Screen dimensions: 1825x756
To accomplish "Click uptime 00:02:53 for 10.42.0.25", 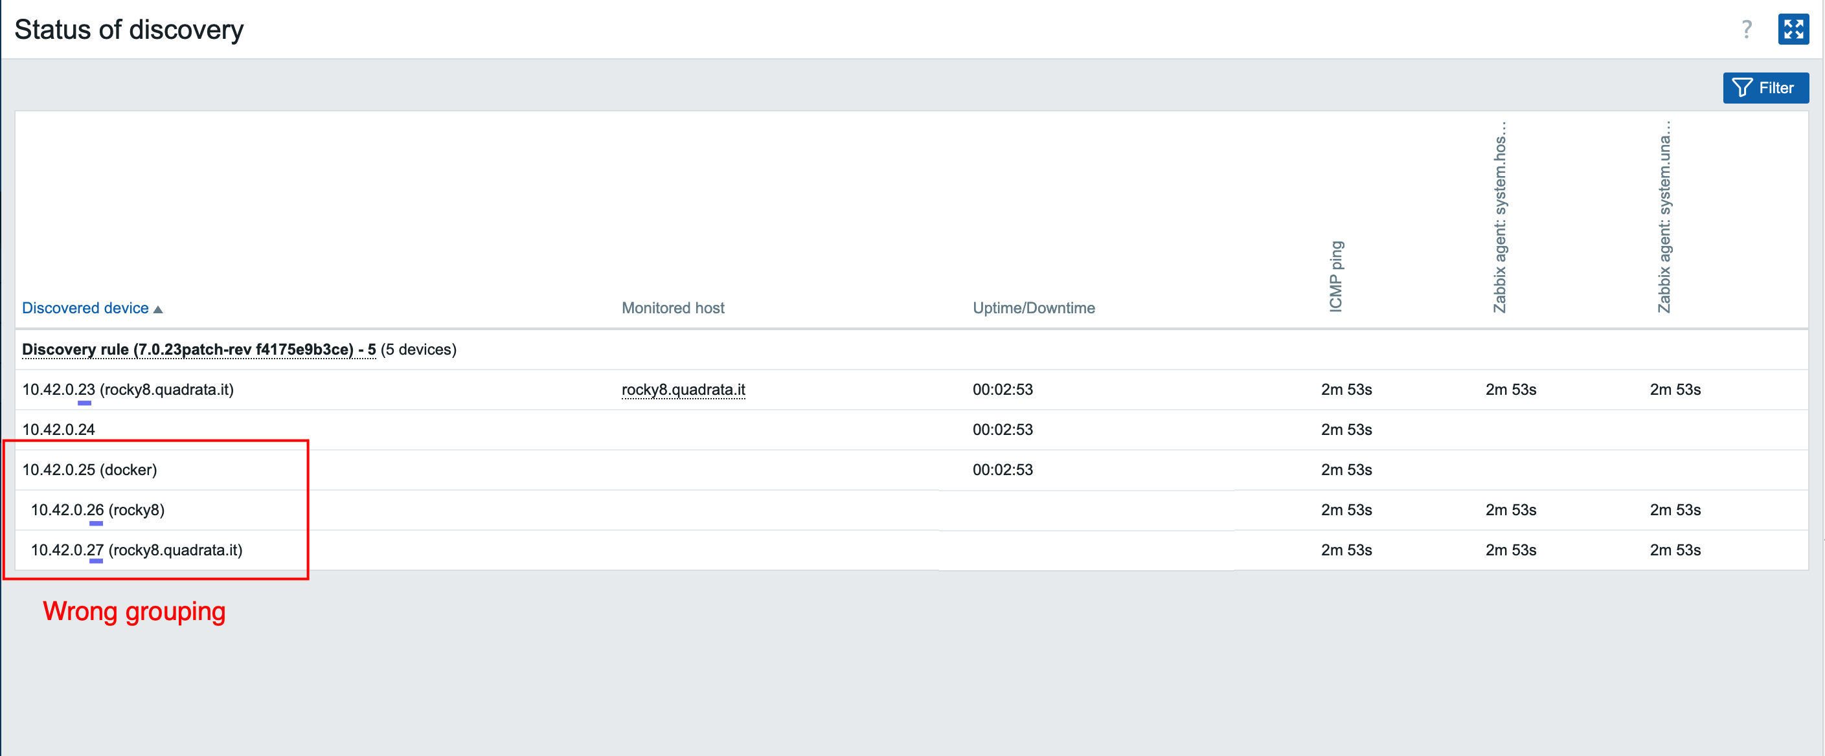I will click(1002, 469).
